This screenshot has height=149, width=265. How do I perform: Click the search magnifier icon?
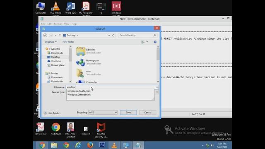tap(154, 35)
